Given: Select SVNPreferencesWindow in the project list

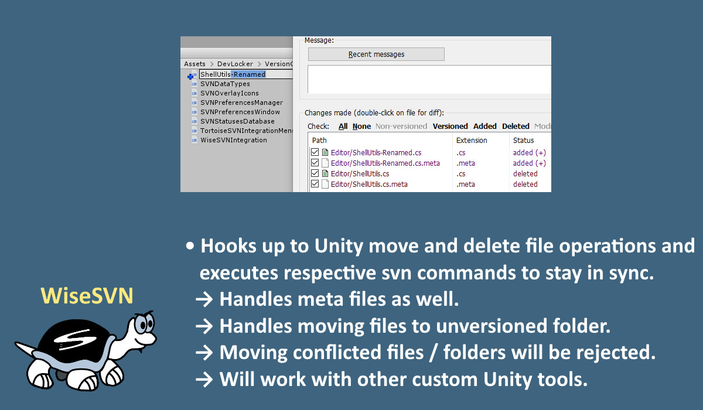Looking at the screenshot, I should click(240, 112).
